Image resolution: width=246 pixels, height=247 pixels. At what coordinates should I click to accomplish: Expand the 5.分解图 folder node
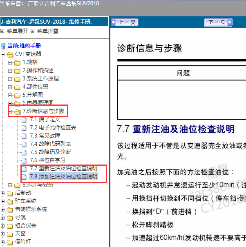point(10,96)
